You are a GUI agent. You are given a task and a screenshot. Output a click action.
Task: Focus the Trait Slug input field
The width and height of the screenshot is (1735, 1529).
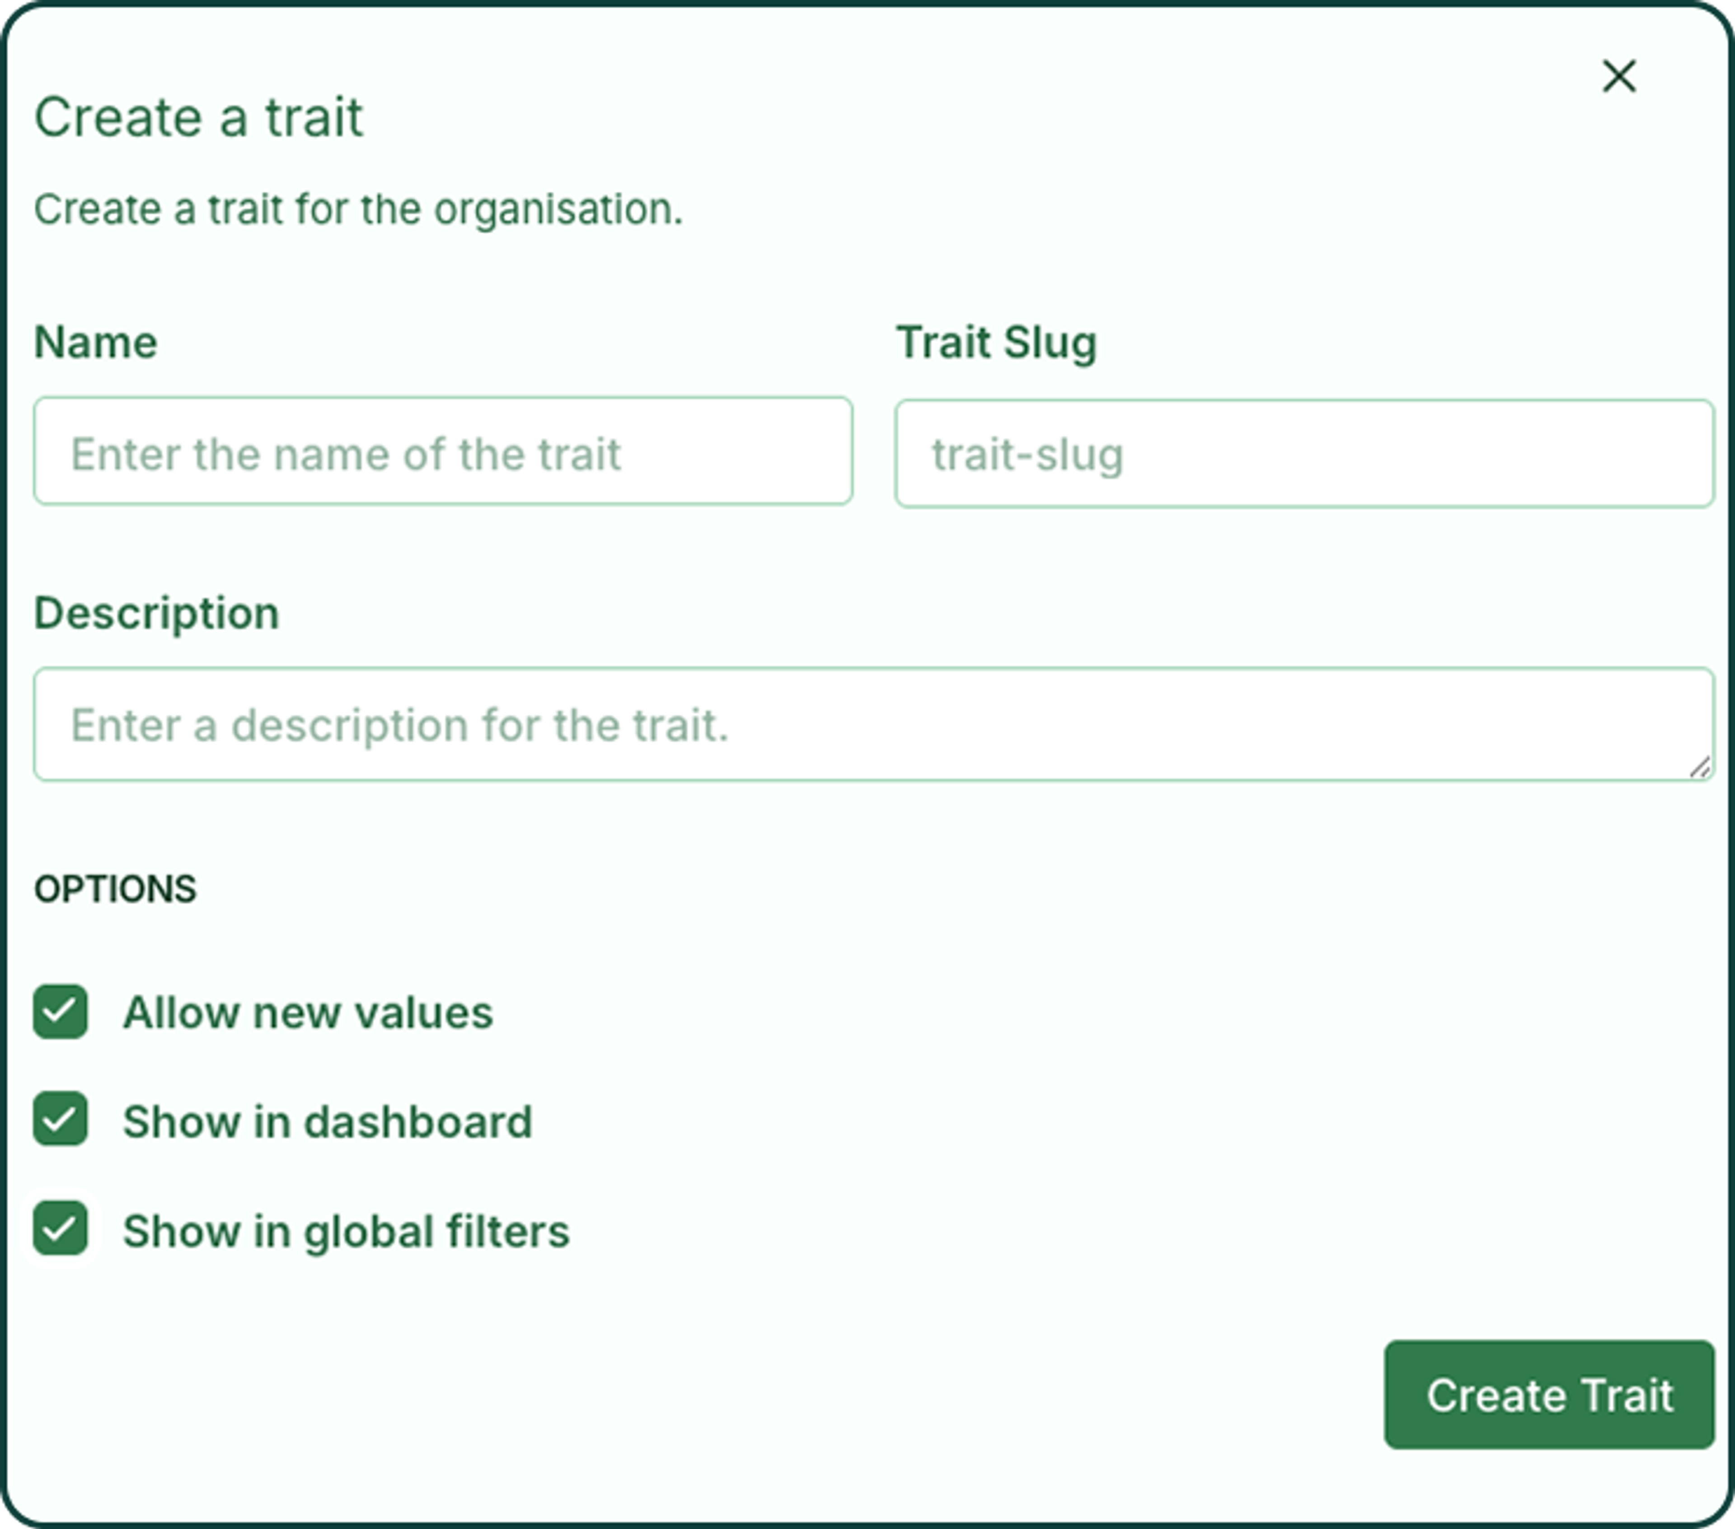tap(1305, 453)
